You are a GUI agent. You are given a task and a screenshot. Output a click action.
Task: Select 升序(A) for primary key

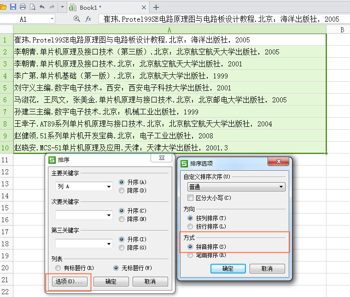[133, 182]
